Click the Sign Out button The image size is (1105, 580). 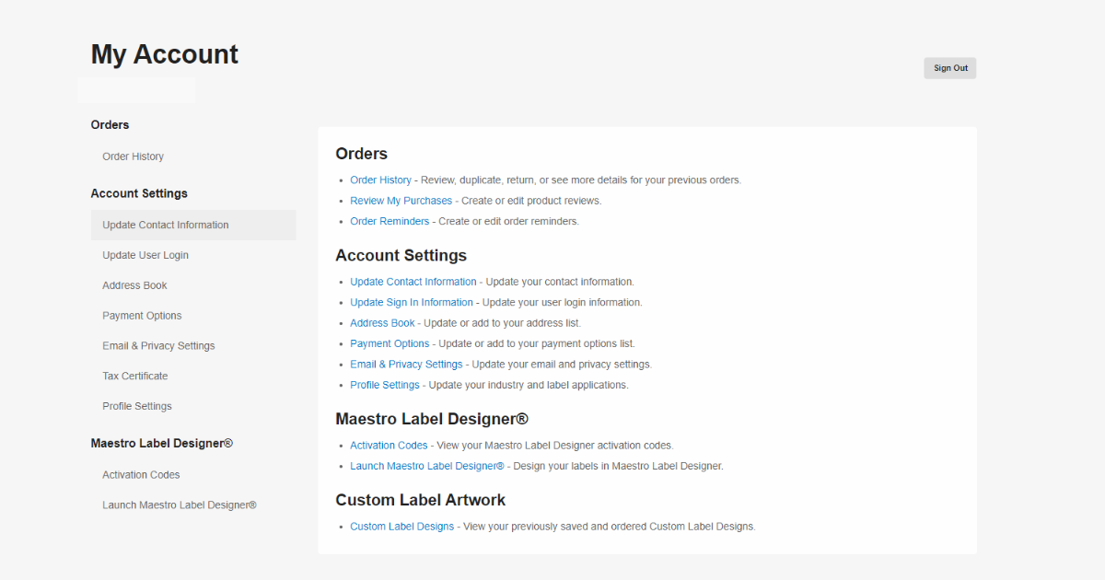tap(949, 67)
